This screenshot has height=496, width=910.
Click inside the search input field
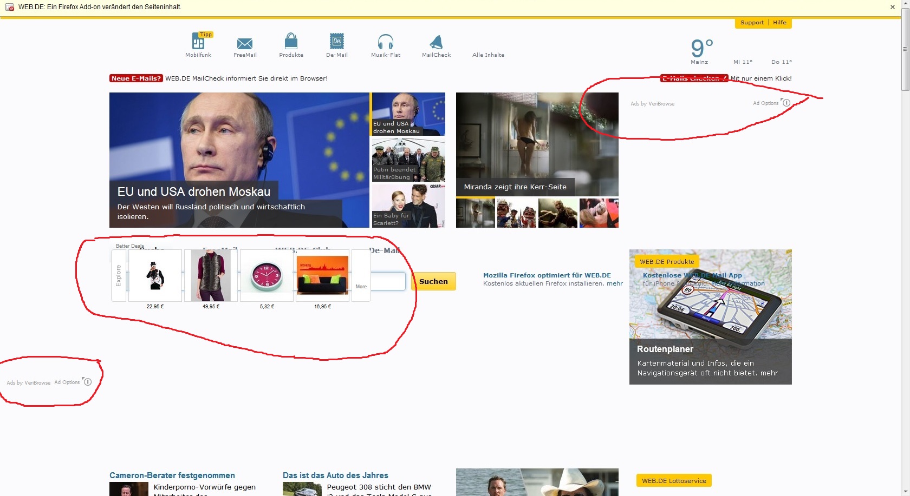[x=388, y=281]
